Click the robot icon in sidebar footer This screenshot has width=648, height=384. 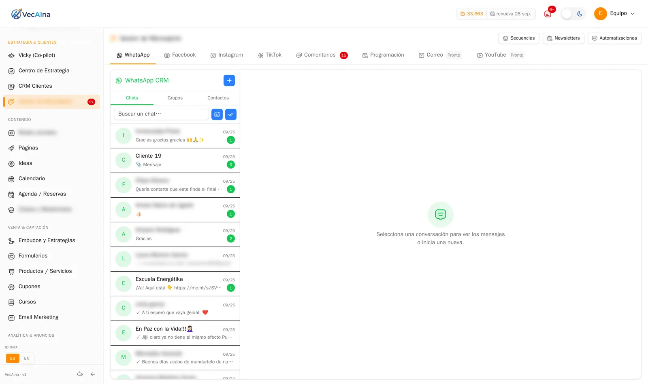(80, 374)
